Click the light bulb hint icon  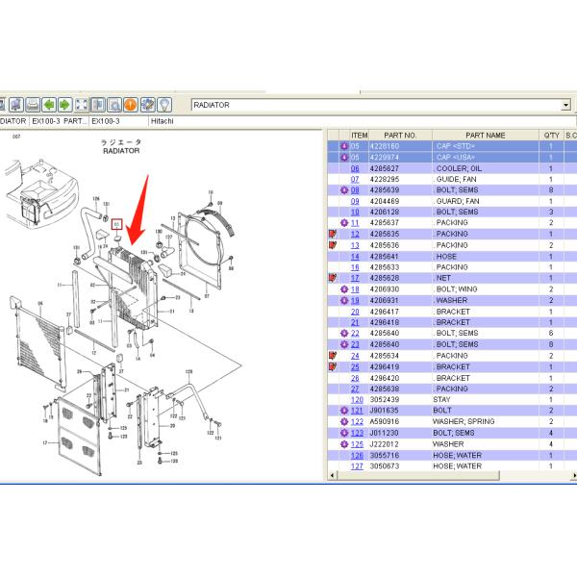point(164,104)
